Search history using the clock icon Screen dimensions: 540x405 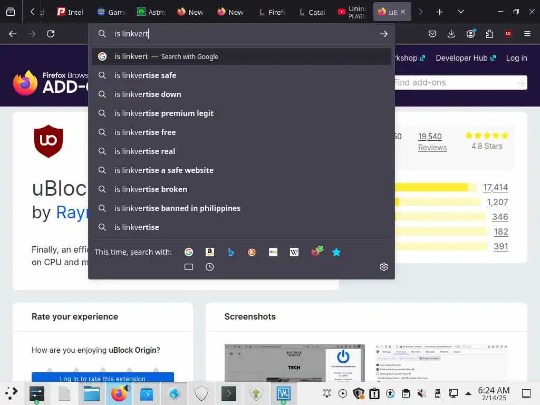click(x=210, y=267)
